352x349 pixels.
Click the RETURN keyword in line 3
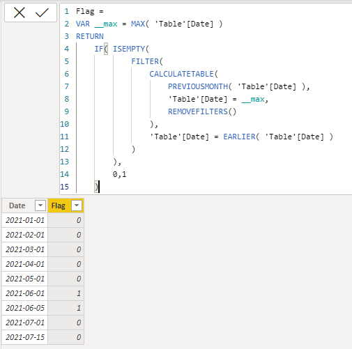(x=90, y=36)
